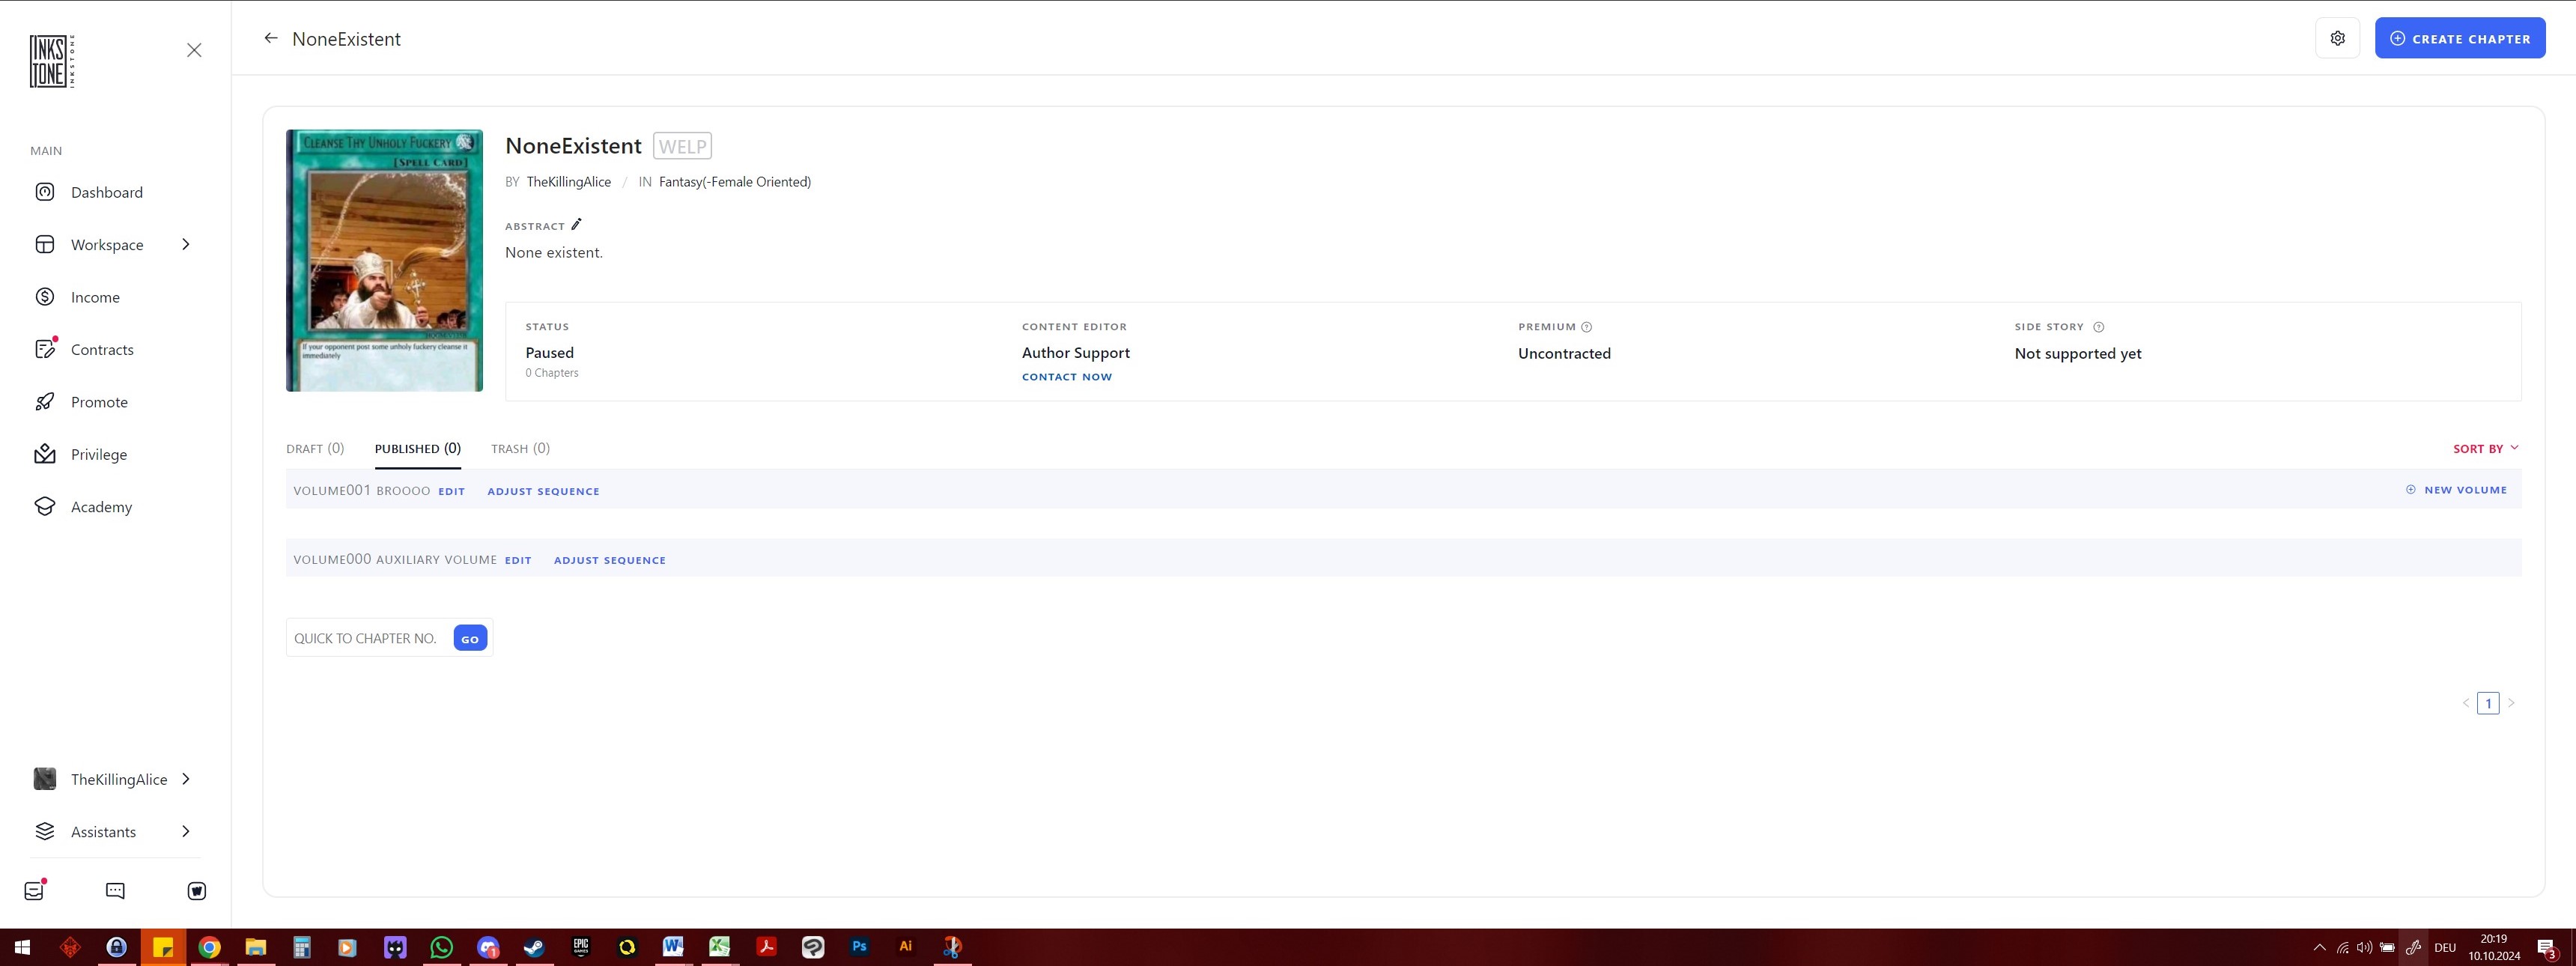Open the feedback chat bubble icon
This screenshot has height=966, width=2576.
(116, 890)
